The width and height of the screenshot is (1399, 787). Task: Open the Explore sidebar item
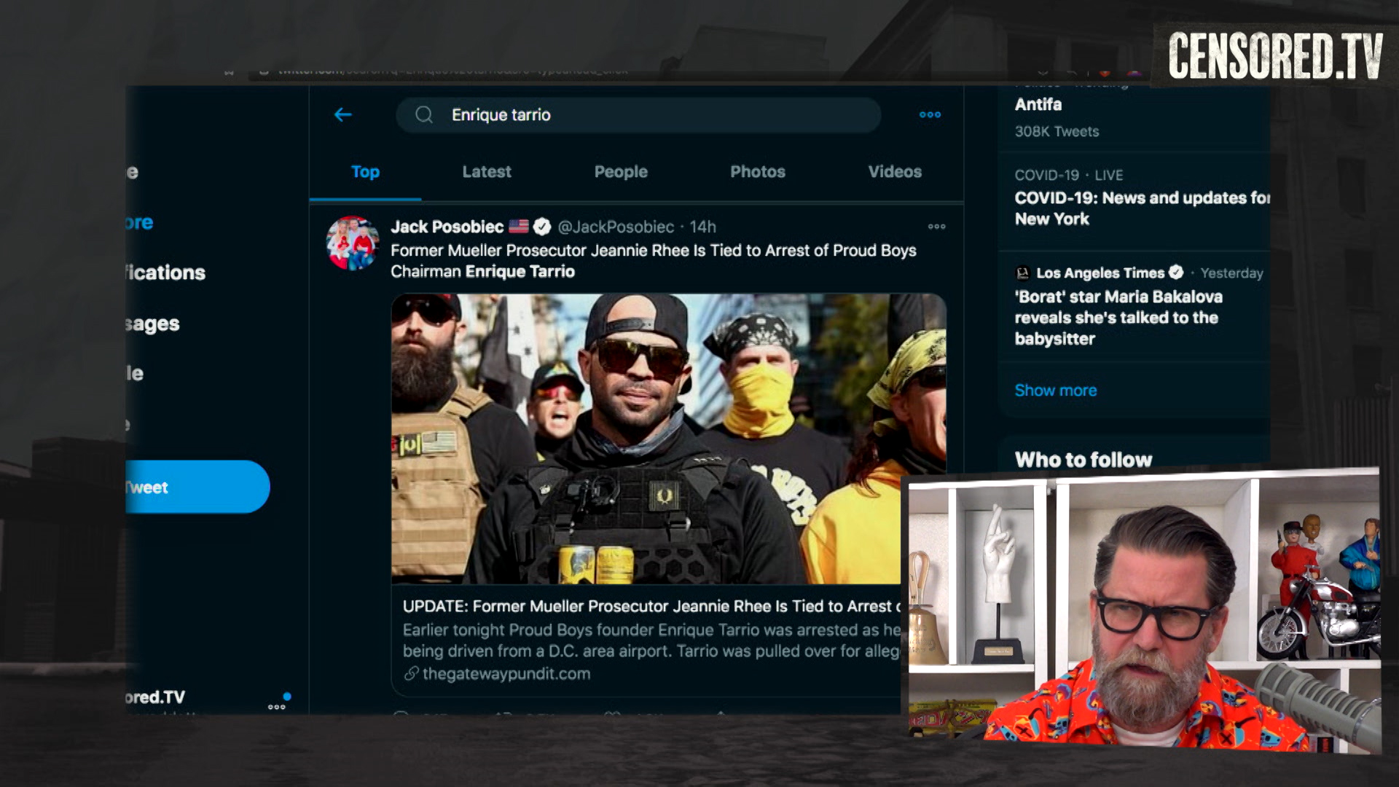[139, 222]
